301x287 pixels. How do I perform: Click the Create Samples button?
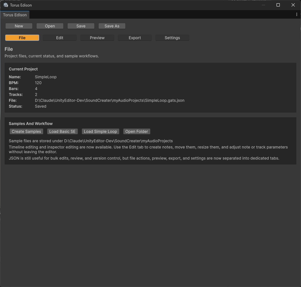26,132
